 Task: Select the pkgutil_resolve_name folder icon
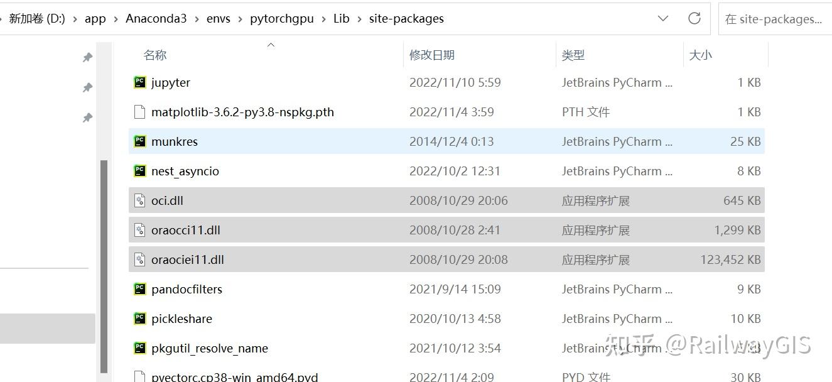(x=139, y=348)
